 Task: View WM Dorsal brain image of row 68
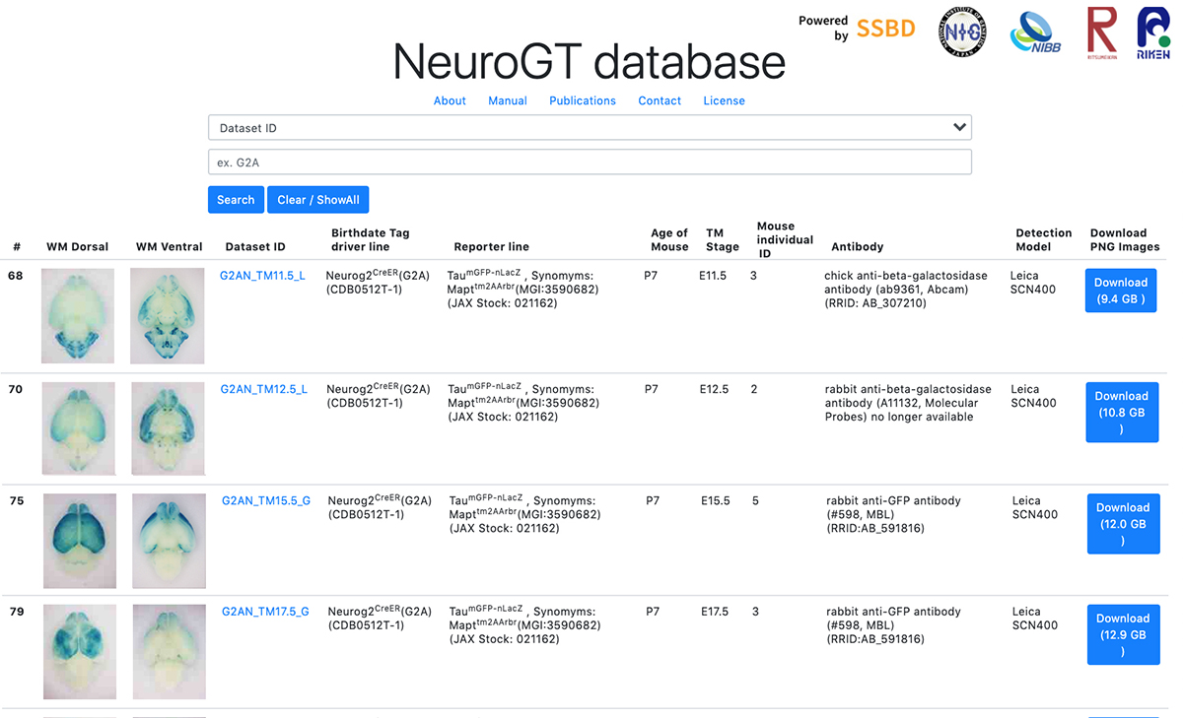pyautogui.click(x=78, y=315)
